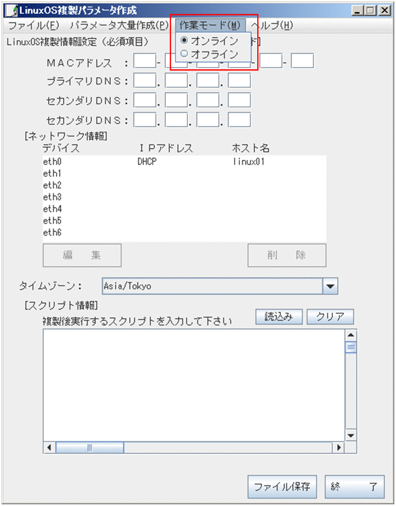Click the script area vertical scrollbar thumb
The image size is (396, 506).
point(351,347)
